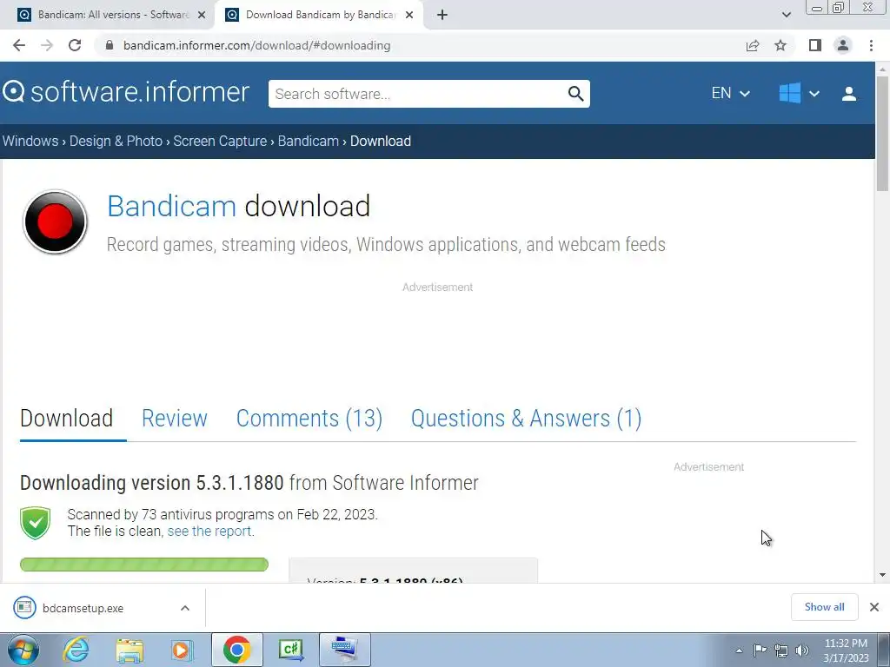Show hidden tray icons arrow
Image resolution: width=890 pixels, height=667 pixels.
click(x=739, y=650)
